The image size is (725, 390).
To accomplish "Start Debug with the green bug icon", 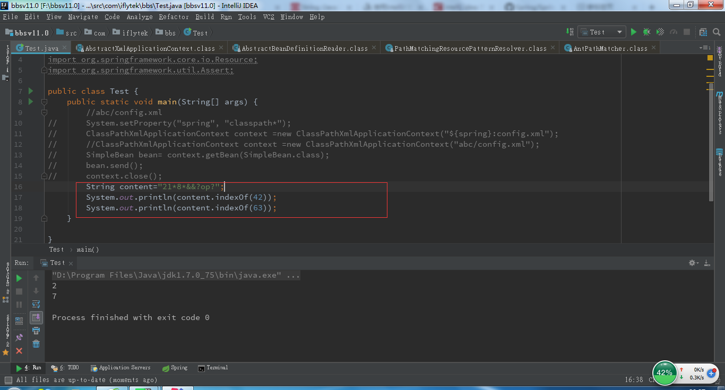I will coord(646,32).
